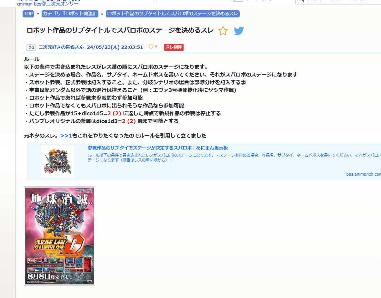Click the »1 post number button

pos(31,47)
